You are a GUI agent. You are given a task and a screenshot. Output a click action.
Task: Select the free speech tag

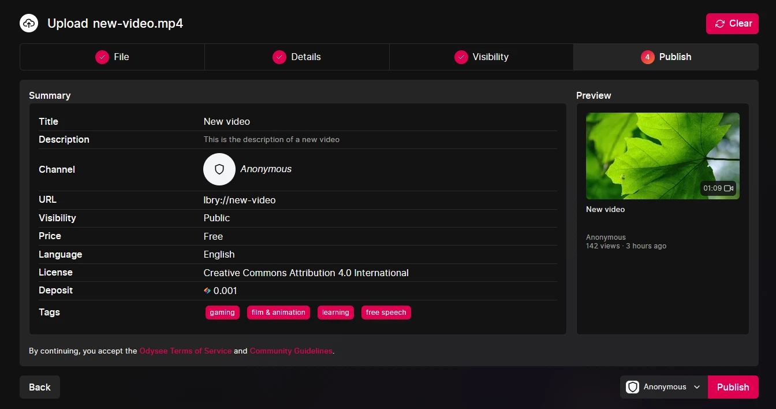click(386, 313)
